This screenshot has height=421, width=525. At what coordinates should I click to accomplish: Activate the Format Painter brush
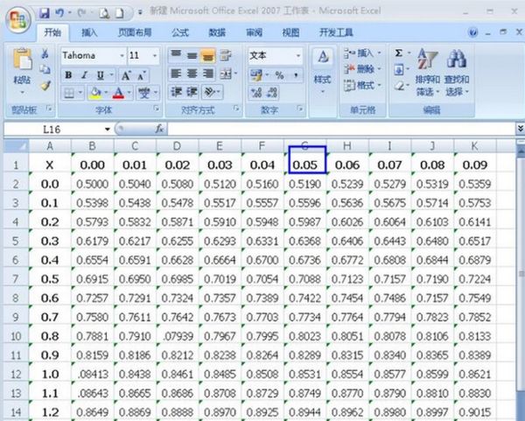(x=45, y=86)
